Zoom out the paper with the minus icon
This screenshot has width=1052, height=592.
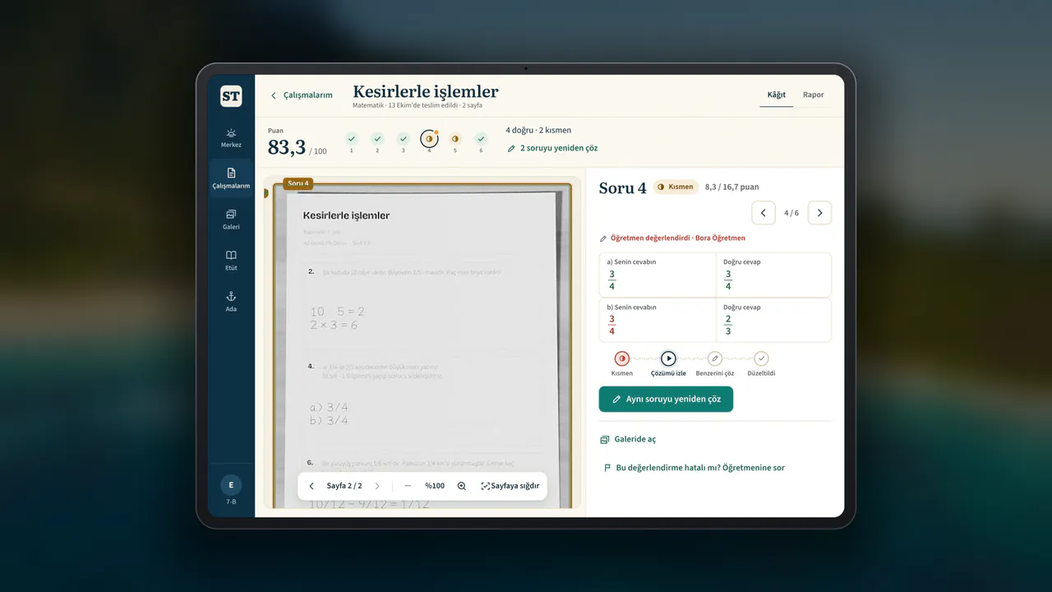tap(408, 486)
